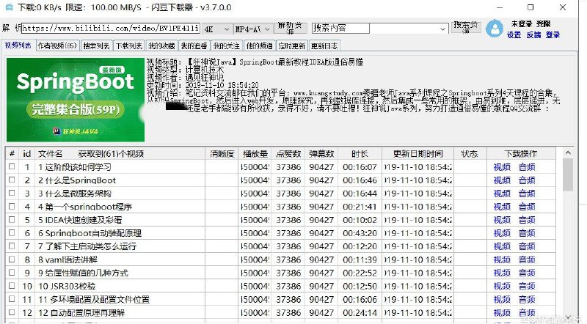Toggle the checkbox for 5 IDEA快速创建及彩蛋

(x=12, y=219)
